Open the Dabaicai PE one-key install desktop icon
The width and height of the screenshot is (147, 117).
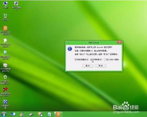[5, 80]
